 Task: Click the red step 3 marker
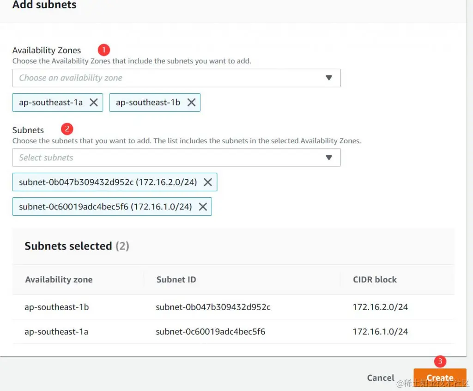(x=440, y=361)
